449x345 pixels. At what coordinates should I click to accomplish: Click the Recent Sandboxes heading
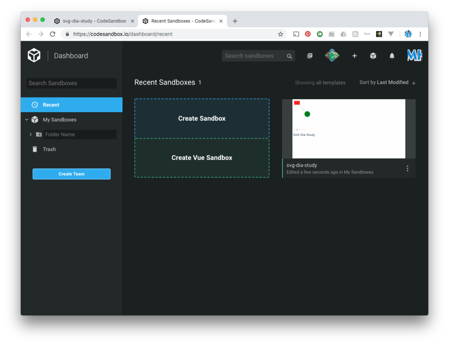click(165, 82)
